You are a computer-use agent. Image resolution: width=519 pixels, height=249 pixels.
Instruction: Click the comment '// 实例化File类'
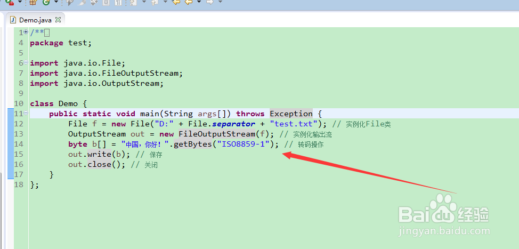pos(361,124)
